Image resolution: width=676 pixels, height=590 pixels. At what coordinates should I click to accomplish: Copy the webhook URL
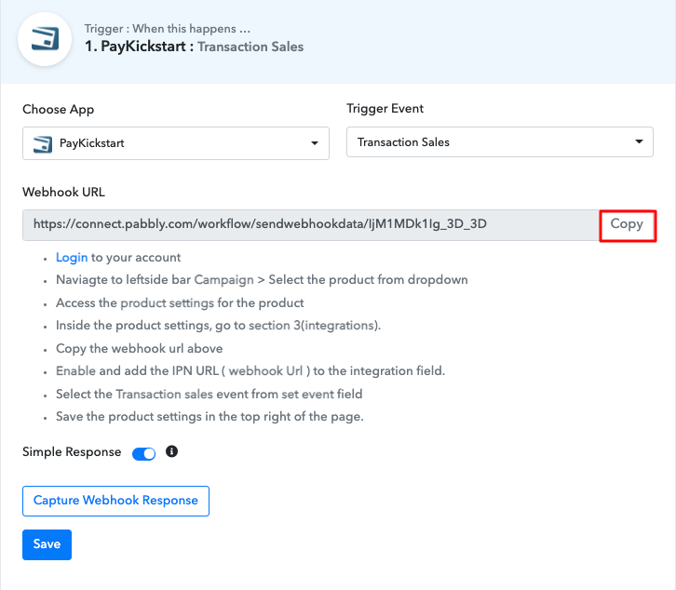click(x=628, y=225)
